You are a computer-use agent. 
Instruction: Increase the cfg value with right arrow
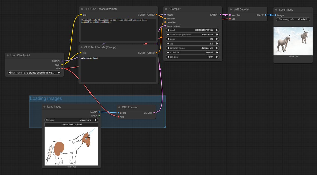[x=217, y=43]
